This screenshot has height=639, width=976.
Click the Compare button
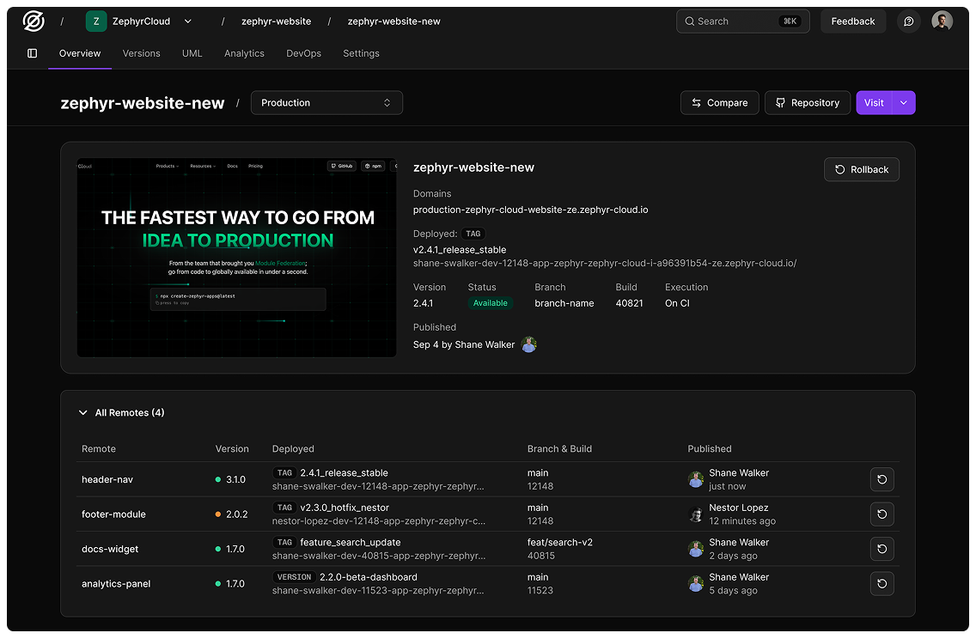point(720,103)
